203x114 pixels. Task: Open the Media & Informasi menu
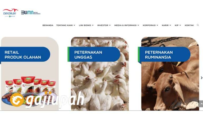pyautogui.click(x=127, y=25)
